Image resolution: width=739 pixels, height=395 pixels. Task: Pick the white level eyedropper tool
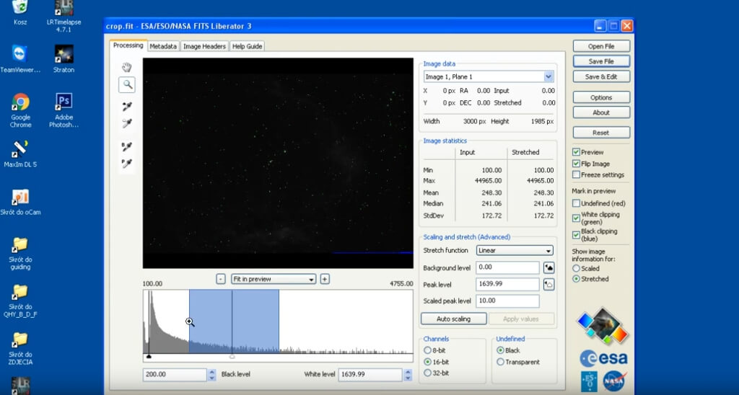click(126, 123)
